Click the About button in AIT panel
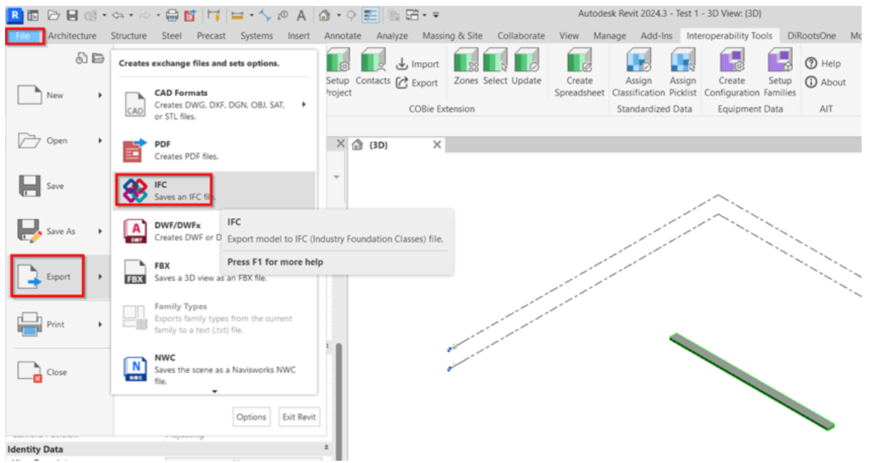869x463 pixels. (826, 83)
